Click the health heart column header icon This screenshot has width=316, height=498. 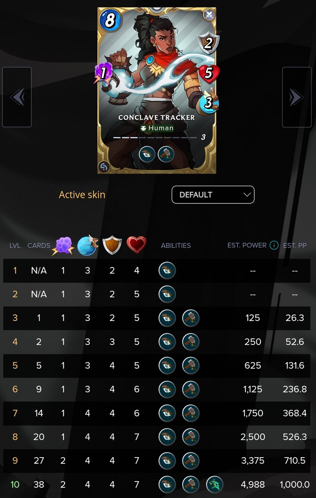click(136, 245)
